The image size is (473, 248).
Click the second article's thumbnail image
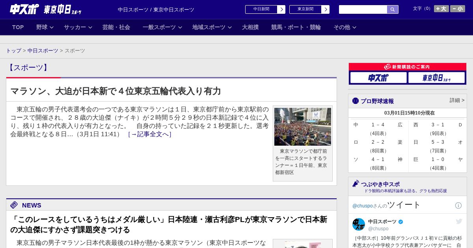point(303,245)
